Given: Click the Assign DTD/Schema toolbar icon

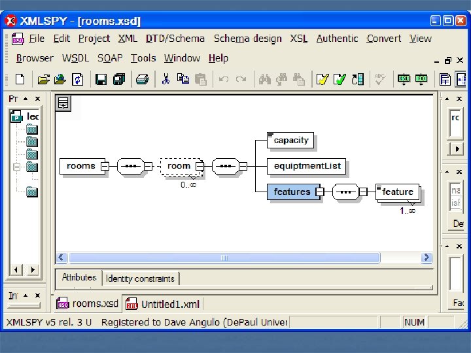Looking at the screenshot, I should tap(357, 79).
